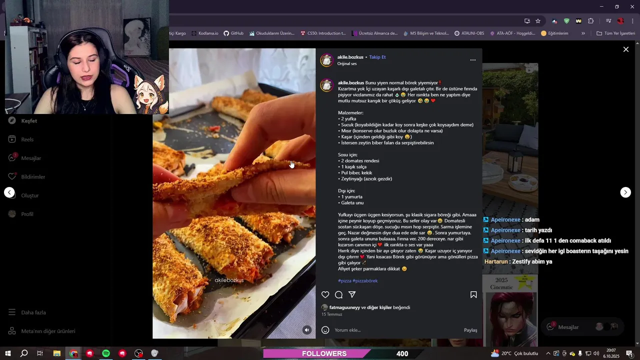640x360 pixels.
Task: Open the #pizzabörek hashtag link
Action: 365,281
